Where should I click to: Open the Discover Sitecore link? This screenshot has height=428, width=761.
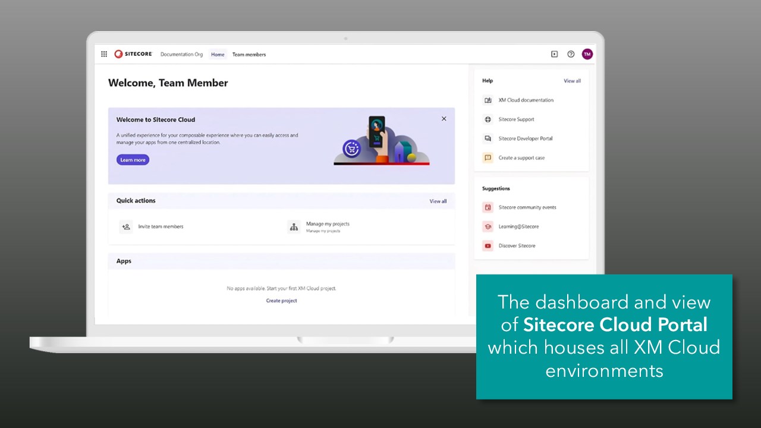tap(517, 246)
